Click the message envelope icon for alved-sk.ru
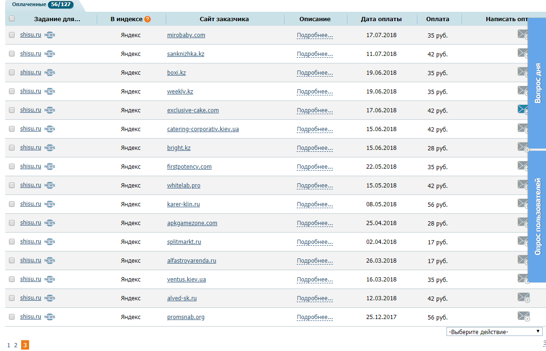Image resolution: width=546 pixels, height=351 pixels. [523, 297]
